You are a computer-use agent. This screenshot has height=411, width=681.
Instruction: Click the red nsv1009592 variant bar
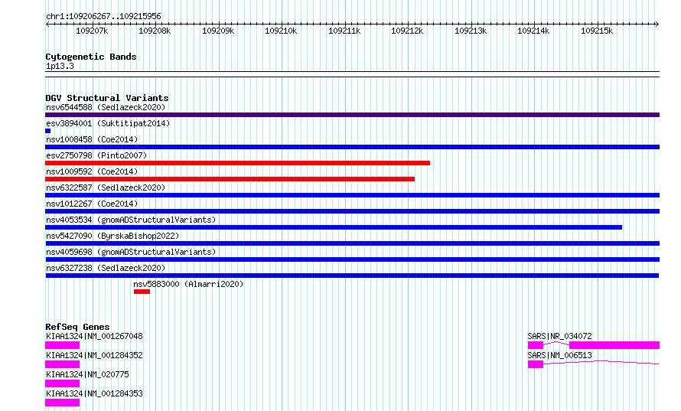pyautogui.click(x=230, y=179)
